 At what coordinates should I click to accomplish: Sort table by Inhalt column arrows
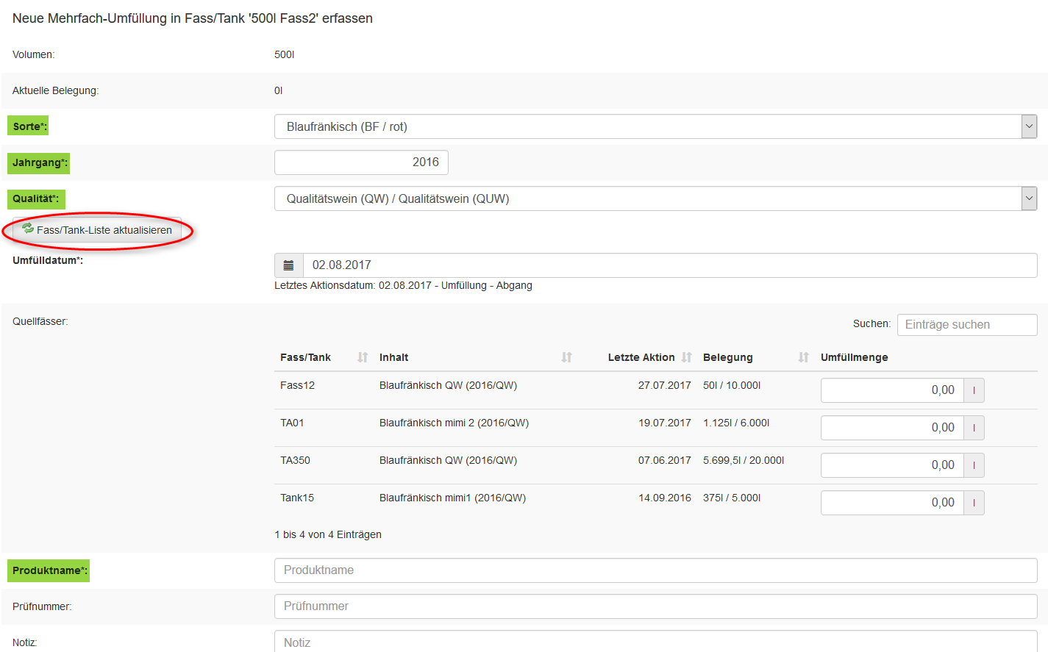click(x=566, y=357)
